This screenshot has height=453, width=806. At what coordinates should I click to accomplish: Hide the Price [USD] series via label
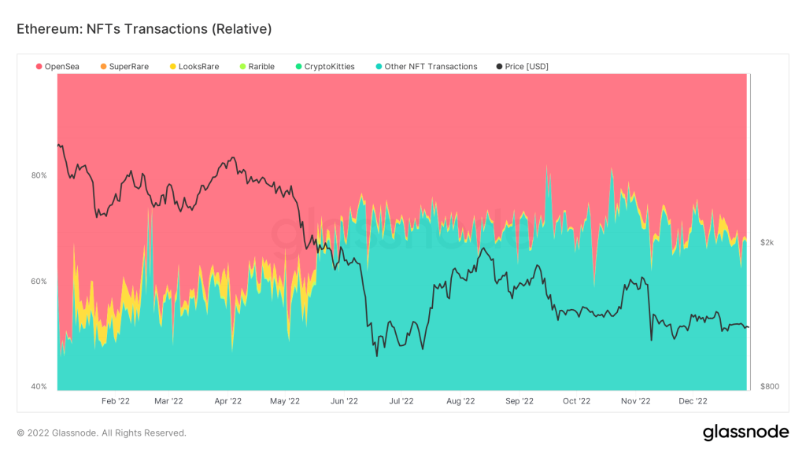click(527, 67)
